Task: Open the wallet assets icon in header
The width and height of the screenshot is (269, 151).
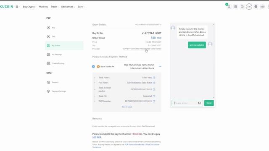Action: pyautogui.click(x=242, y=7)
